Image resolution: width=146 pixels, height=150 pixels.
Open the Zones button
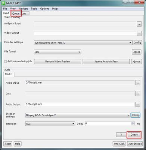click(x=137, y=52)
